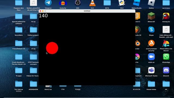Viewport: 174px width, 98px height.
Task: Select the Videos for Youtube folder
Action: (33, 70)
